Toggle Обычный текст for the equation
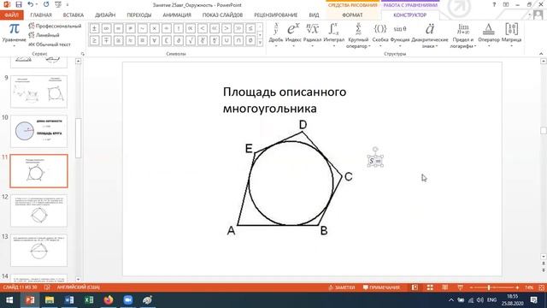This screenshot has width=547, height=308. click(50, 44)
